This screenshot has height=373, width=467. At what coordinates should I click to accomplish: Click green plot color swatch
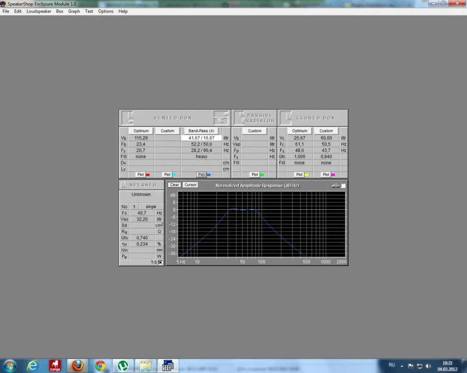262,175
